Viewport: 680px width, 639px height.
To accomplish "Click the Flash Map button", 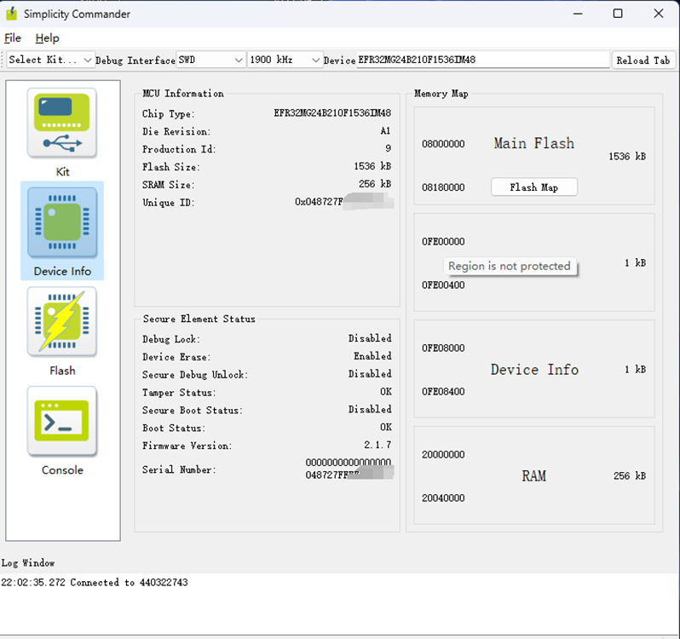I will [x=533, y=187].
